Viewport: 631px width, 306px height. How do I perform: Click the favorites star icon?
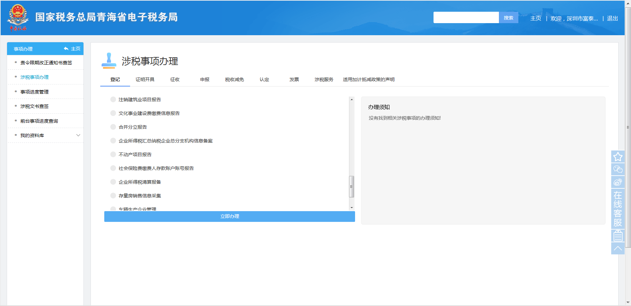point(618,157)
